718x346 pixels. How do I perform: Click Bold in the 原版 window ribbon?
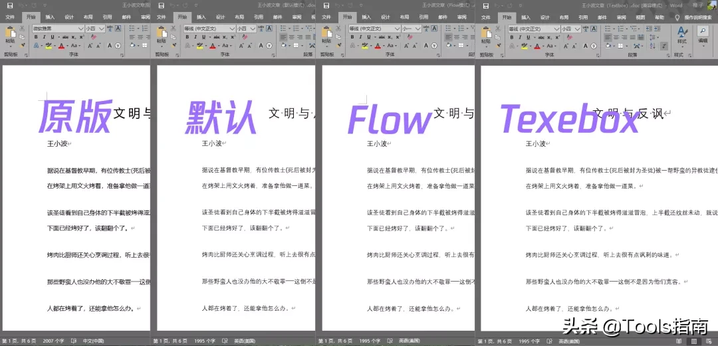pyautogui.click(x=36, y=37)
